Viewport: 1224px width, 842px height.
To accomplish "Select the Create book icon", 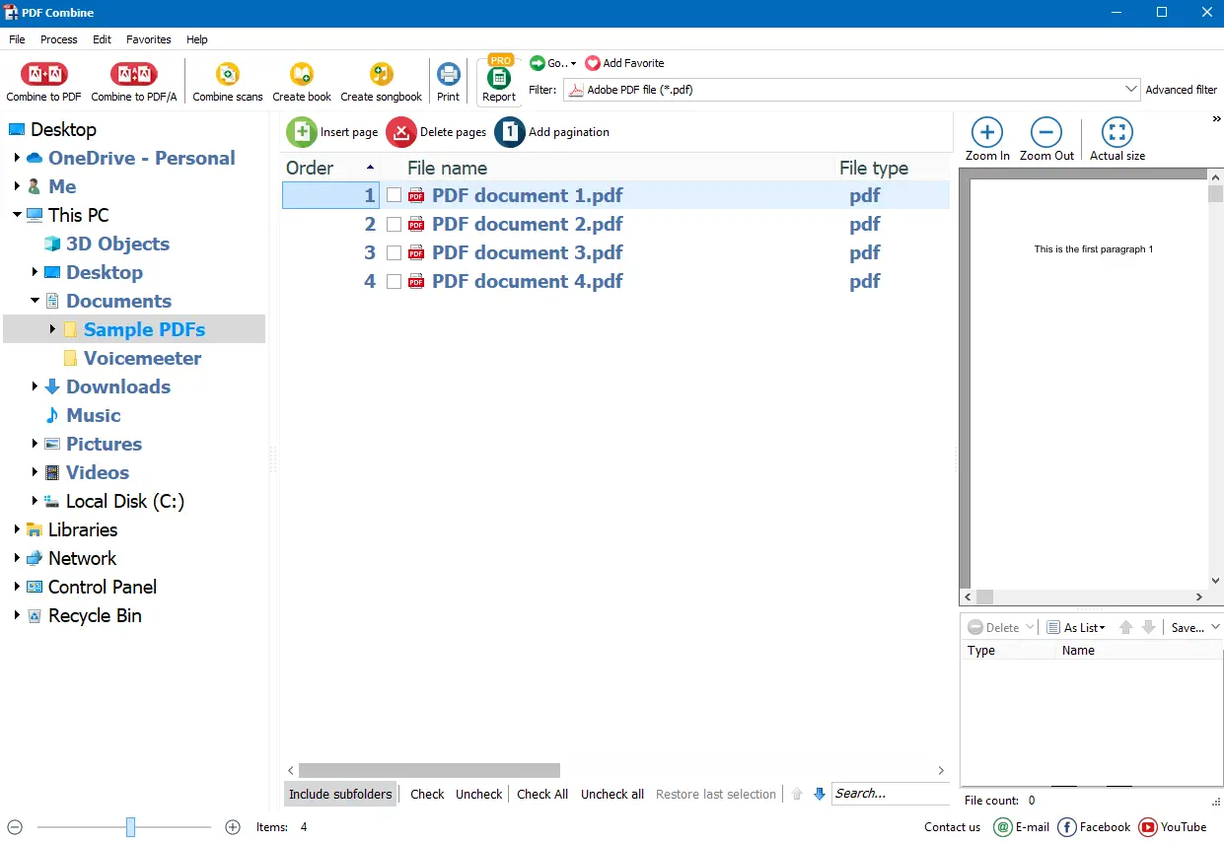I will [301, 75].
